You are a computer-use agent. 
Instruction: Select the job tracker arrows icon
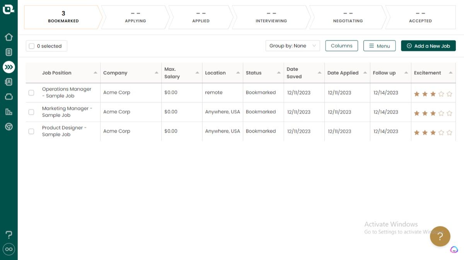pos(9,67)
